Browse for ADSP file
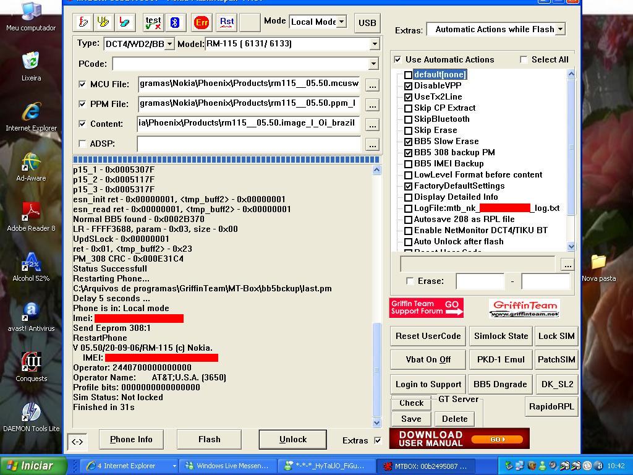 [x=372, y=145]
